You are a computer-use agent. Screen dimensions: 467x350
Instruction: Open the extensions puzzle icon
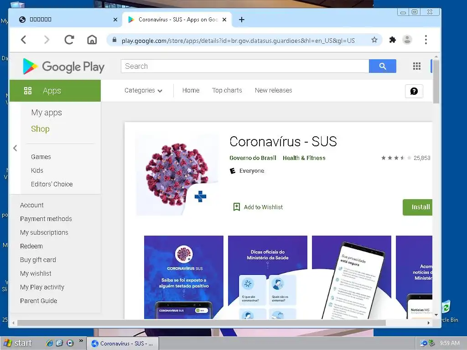392,40
